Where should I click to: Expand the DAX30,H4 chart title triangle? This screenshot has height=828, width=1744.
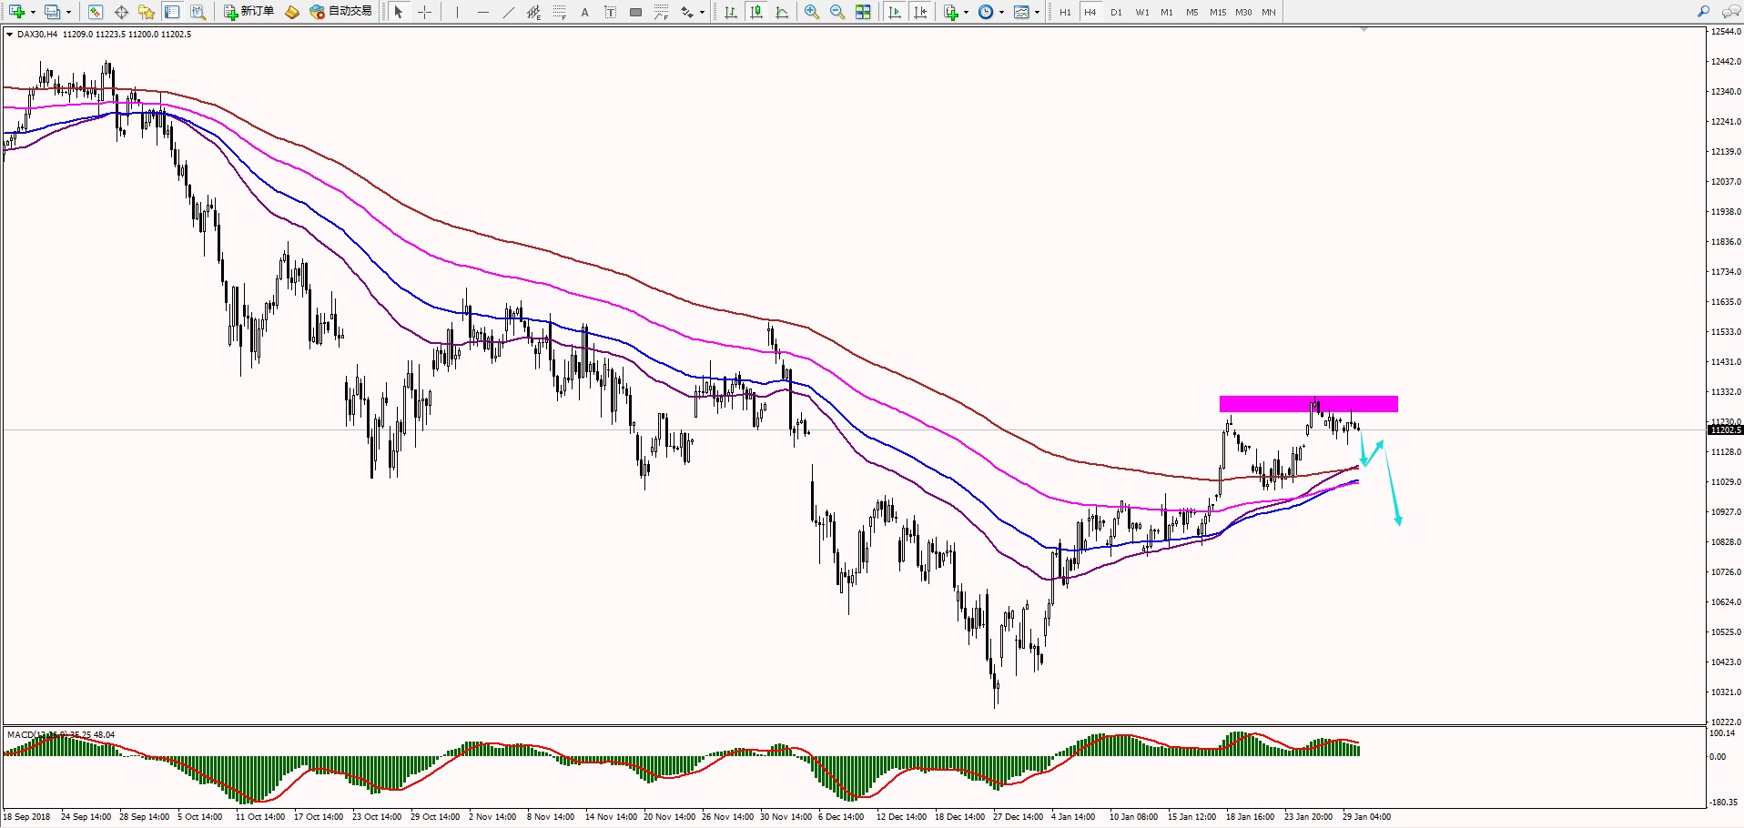[x=9, y=35]
